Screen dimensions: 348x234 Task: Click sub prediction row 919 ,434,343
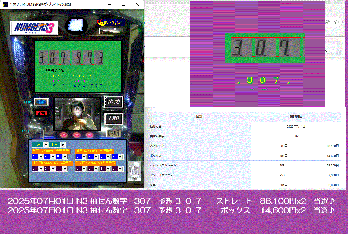pyautogui.click(x=78, y=86)
